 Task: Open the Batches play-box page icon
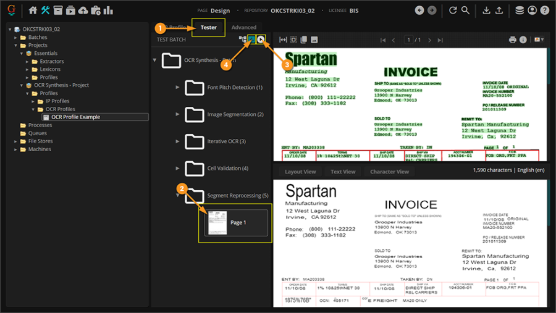[x=70, y=10]
